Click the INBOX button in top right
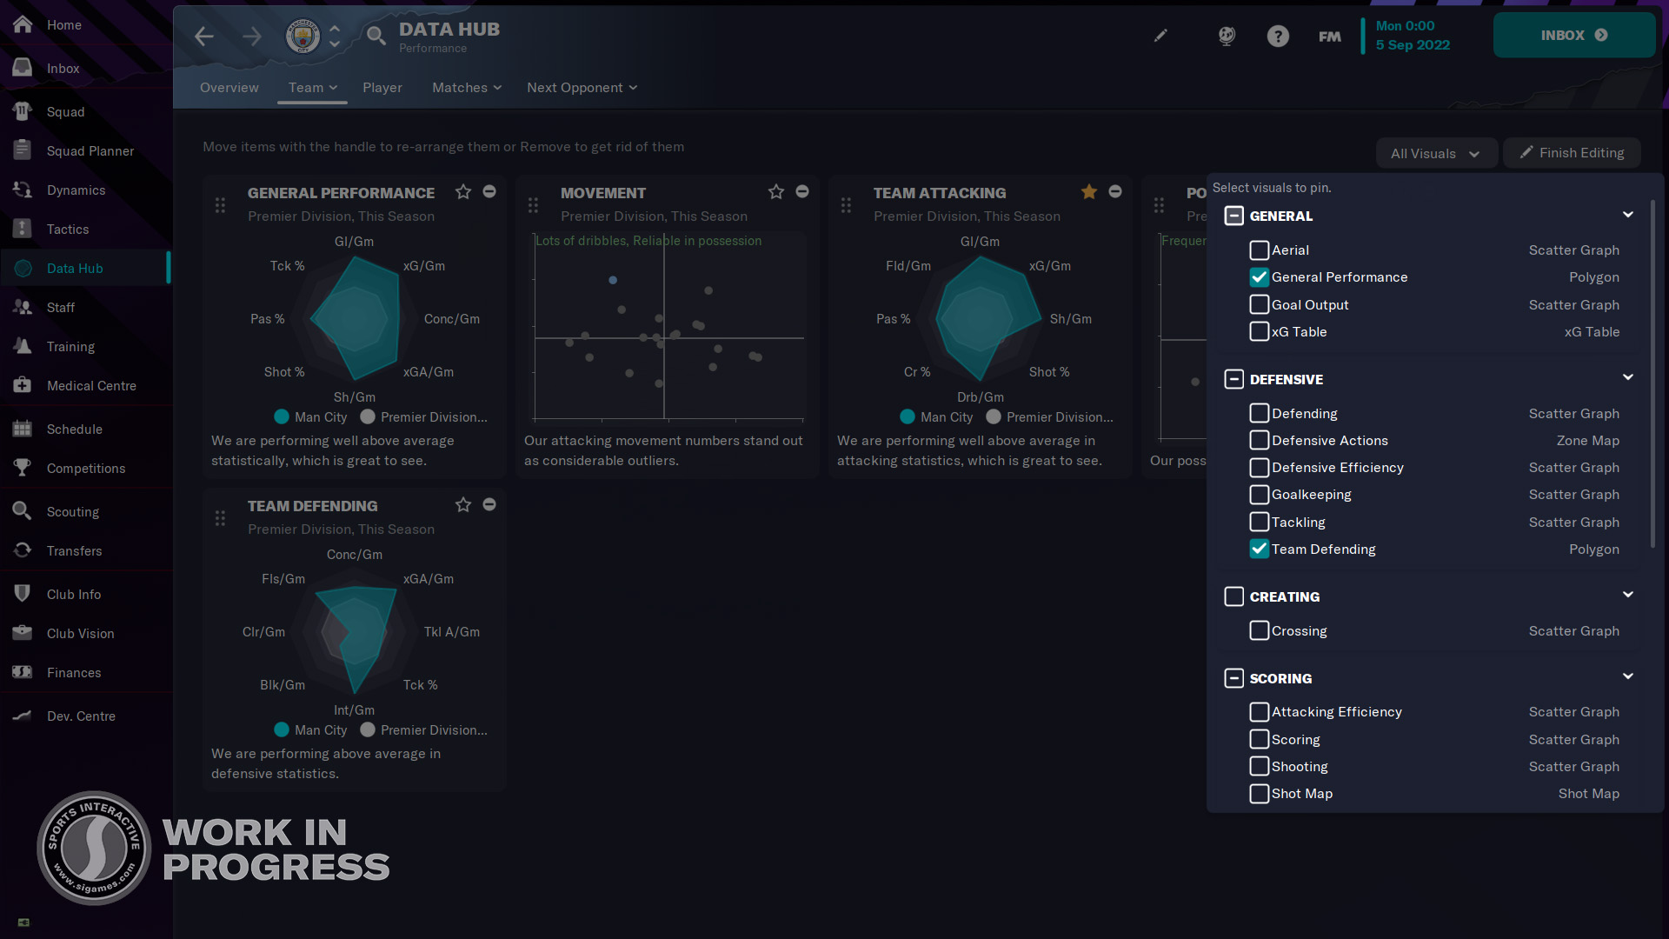Image resolution: width=1669 pixels, height=939 pixels. coord(1574,36)
